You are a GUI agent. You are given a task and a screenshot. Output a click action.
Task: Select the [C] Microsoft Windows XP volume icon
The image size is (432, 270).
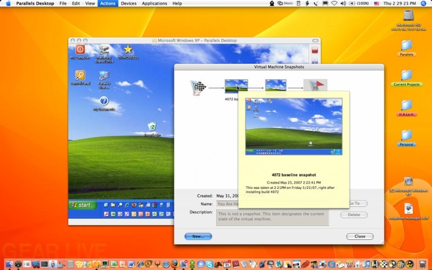coord(409,186)
